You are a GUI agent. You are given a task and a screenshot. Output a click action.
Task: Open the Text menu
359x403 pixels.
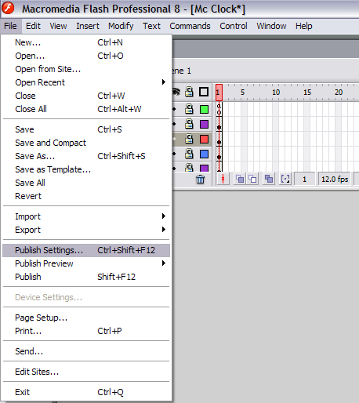tap(151, 26)
